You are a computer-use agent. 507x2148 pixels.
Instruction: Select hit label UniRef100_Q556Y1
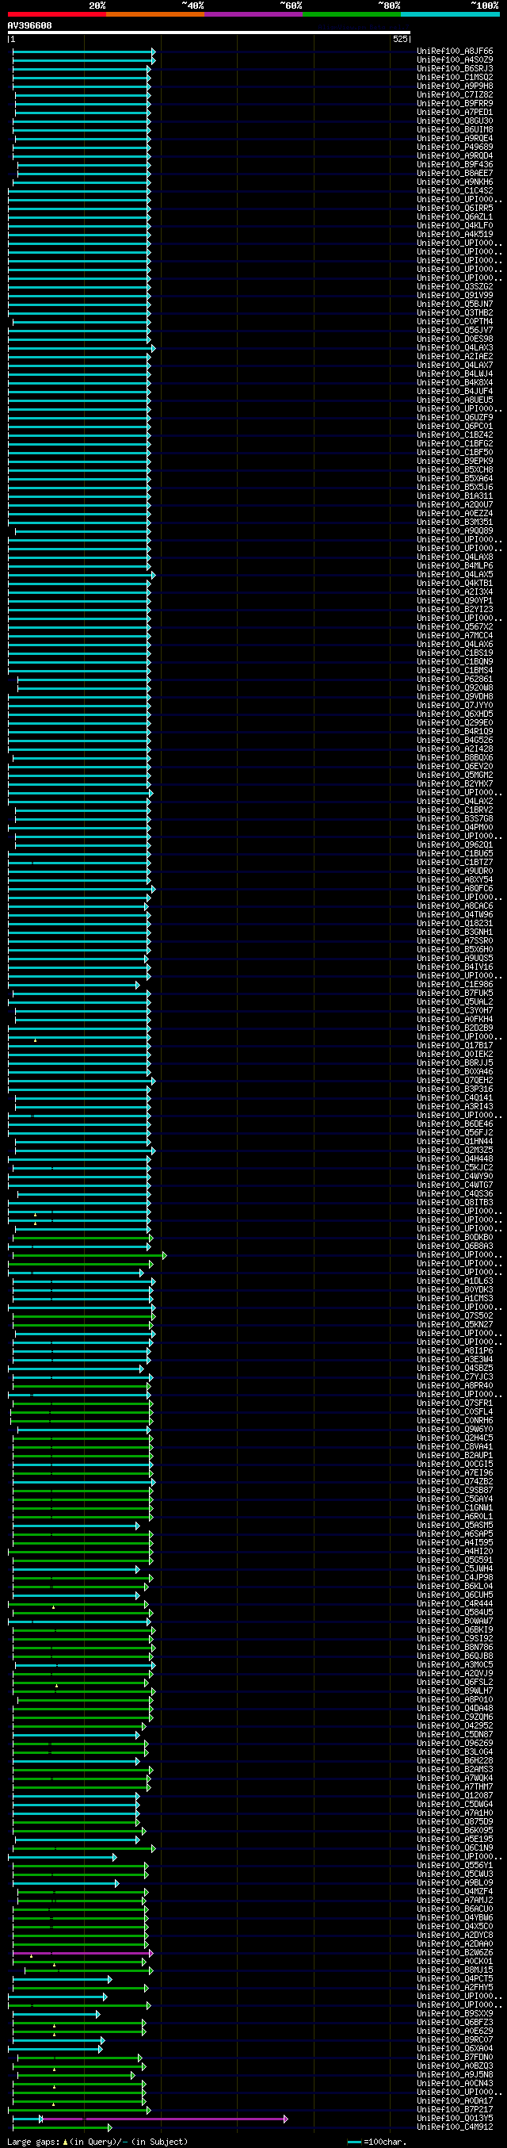(455, 1865)
